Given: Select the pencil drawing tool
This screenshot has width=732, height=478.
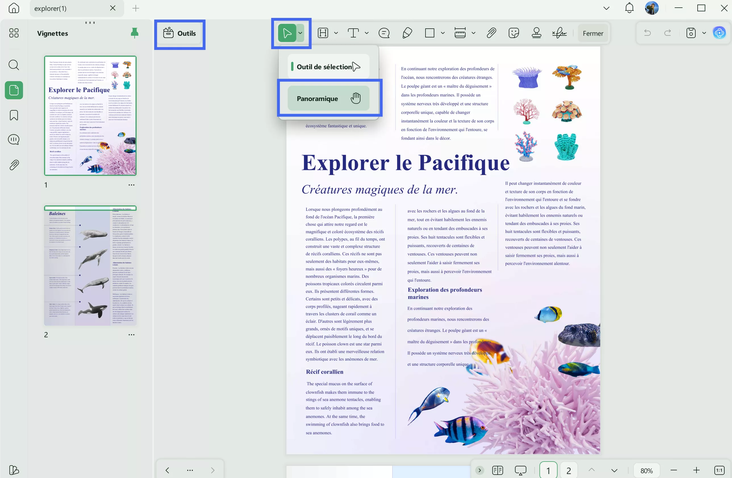Looking at the screenshot, I should point(407,33).
